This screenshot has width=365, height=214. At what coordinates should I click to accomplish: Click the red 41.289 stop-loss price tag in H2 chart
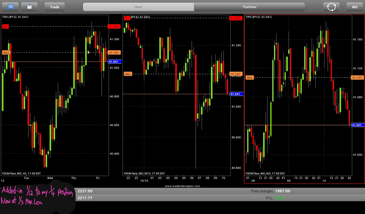click(114, 26)
